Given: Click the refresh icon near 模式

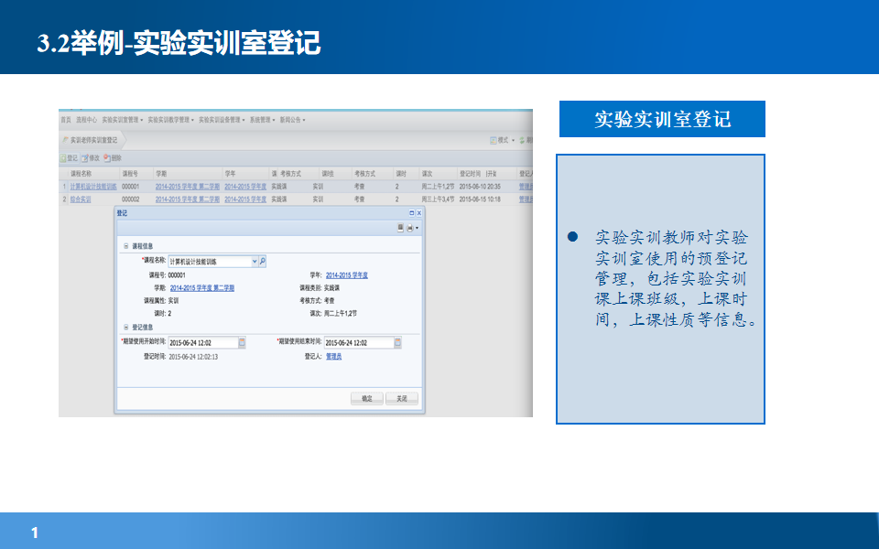Looking at the screenshot, I should coord(521,139).
